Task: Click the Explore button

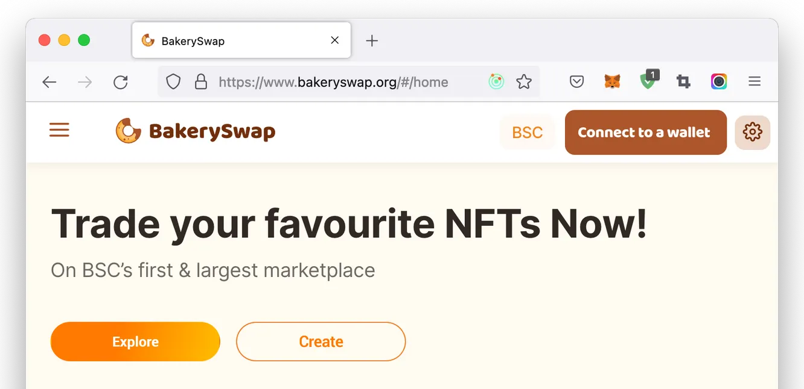Action: point(135,342)
